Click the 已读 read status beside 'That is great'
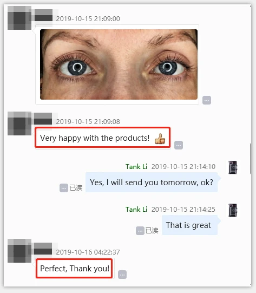Screen dimensions: 256x293 tap(152, 231)
